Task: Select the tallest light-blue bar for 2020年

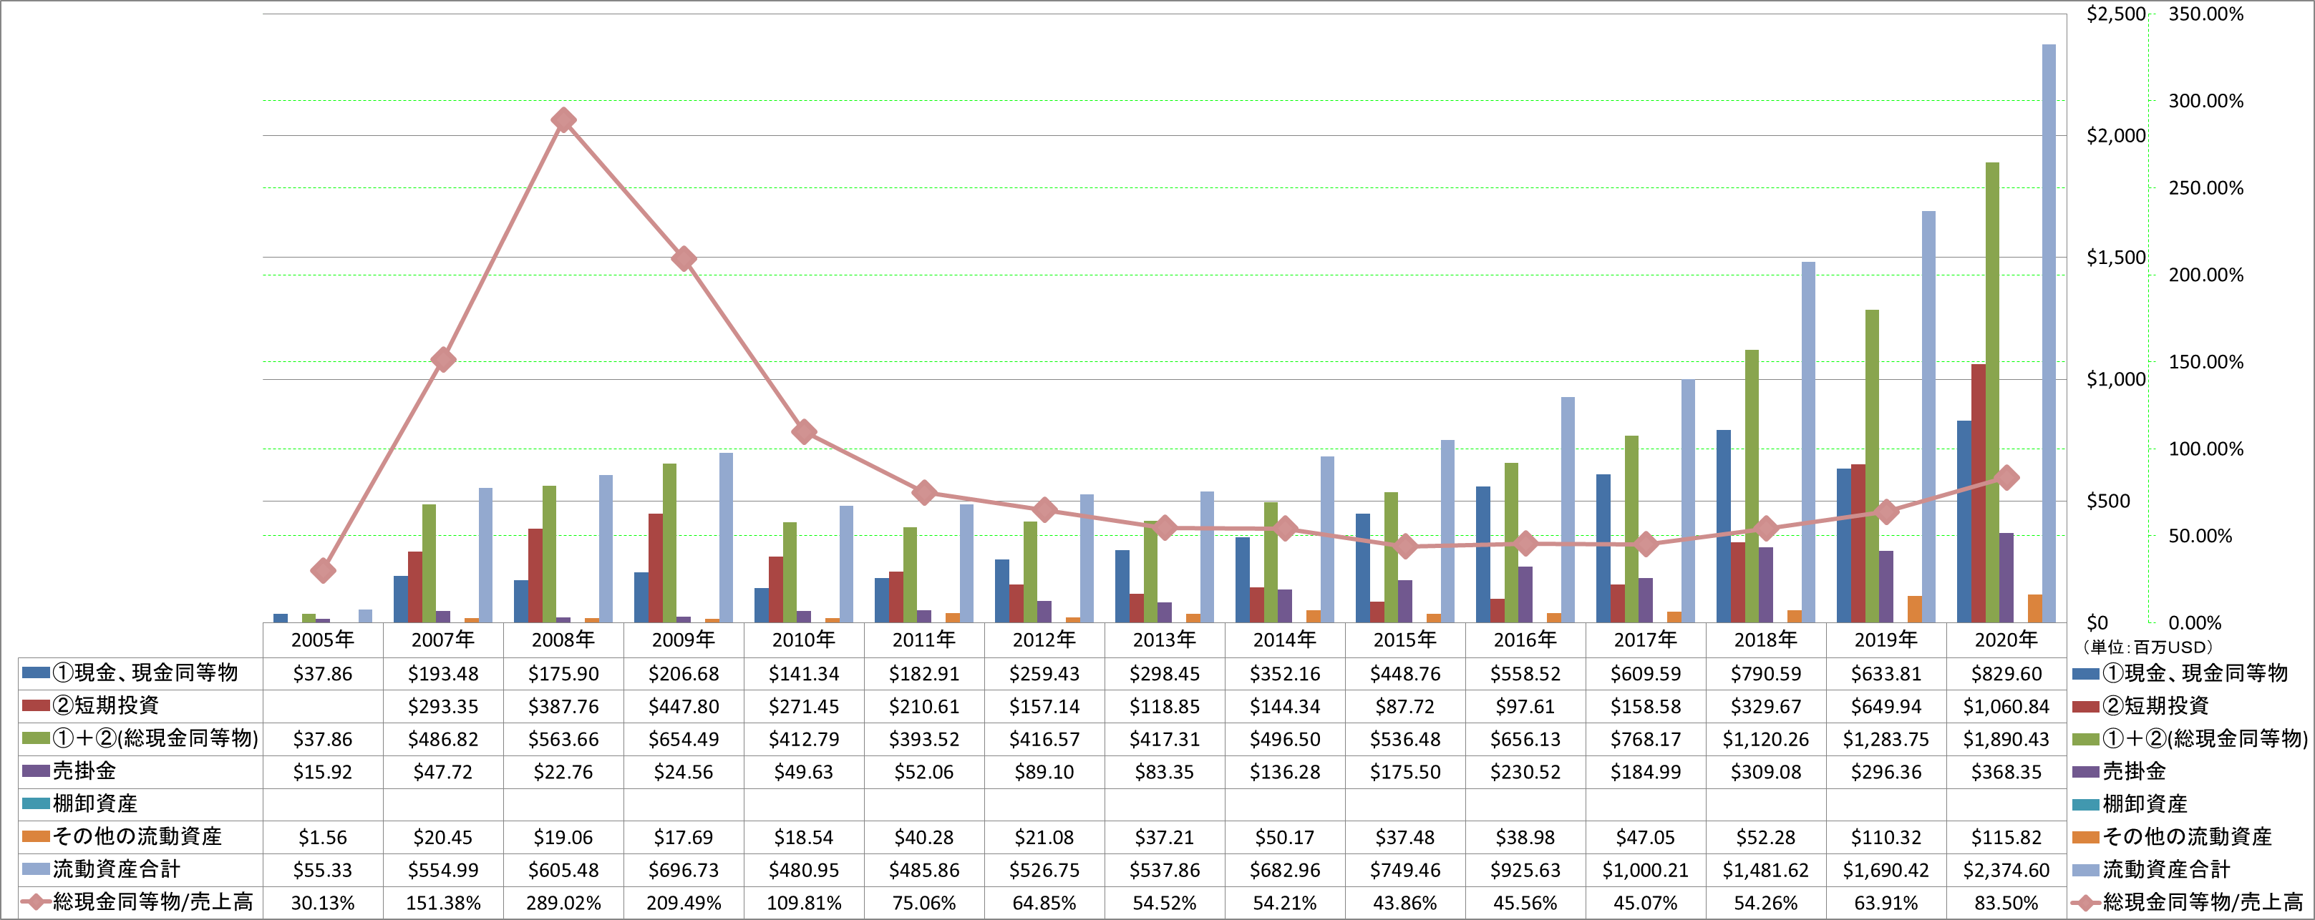Action: [x=2049, y=333]
